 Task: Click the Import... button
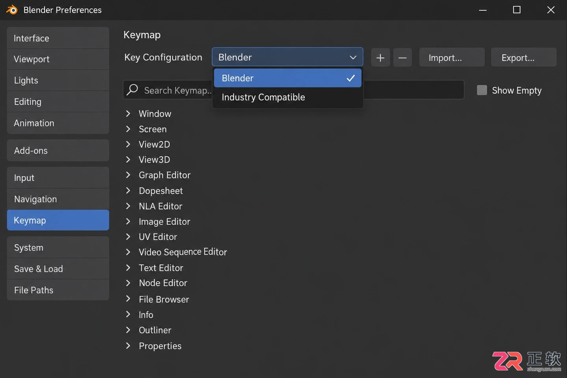pos(452,57)
